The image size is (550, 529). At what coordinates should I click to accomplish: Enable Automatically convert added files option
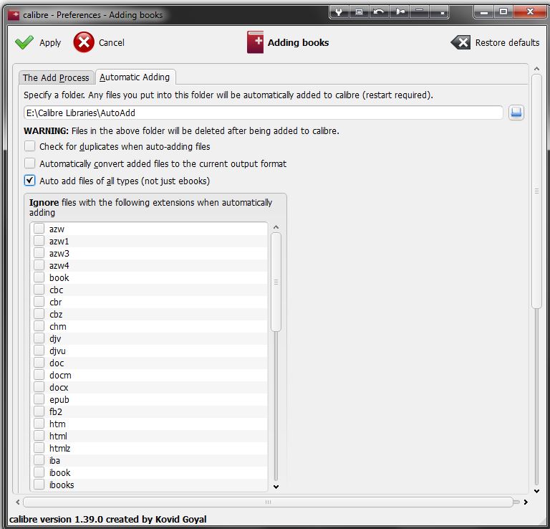pos(30,163)
